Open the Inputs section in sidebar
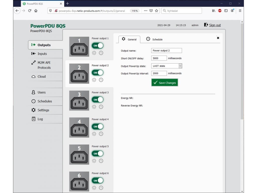The image size is (257, 193). (x=45, y=54)
